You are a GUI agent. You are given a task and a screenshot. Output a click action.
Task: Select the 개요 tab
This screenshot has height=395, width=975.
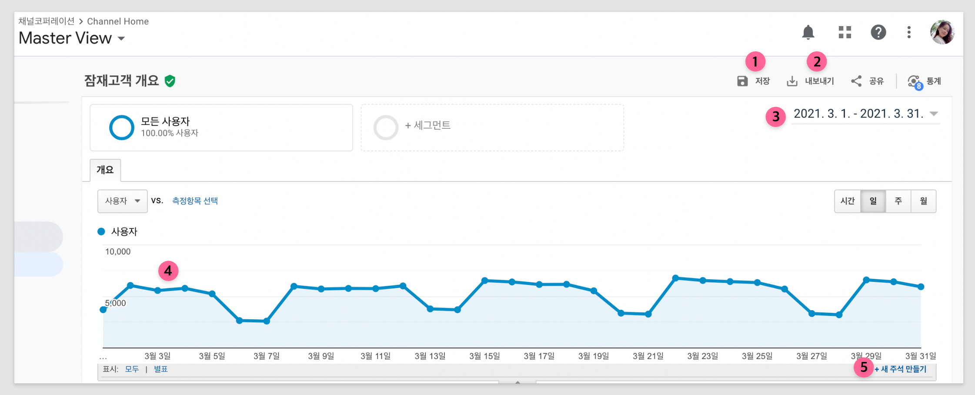point(105,170)
